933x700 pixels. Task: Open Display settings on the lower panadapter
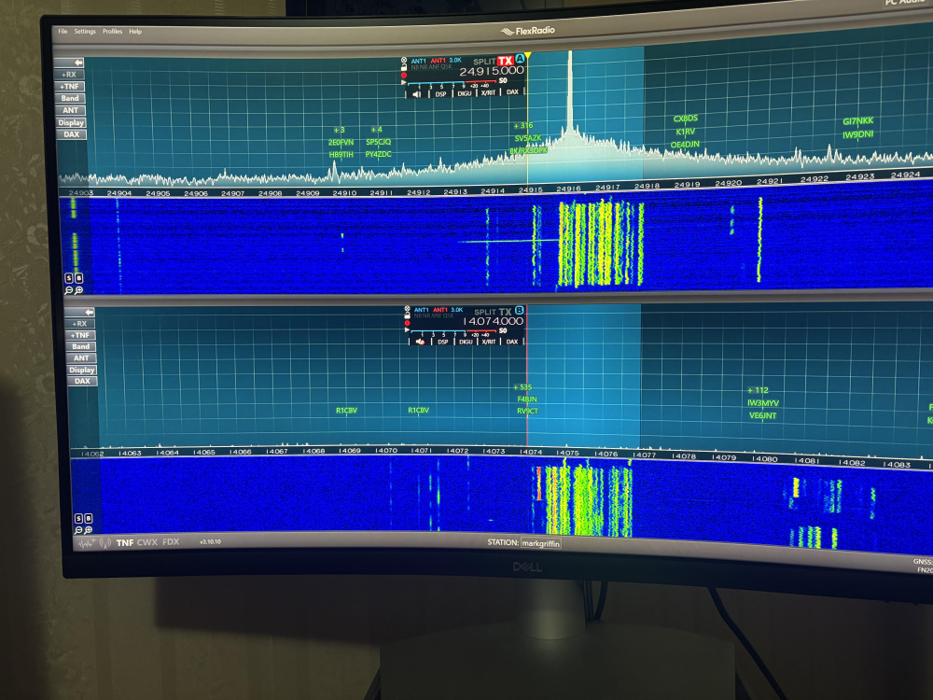tap(81, 370)
